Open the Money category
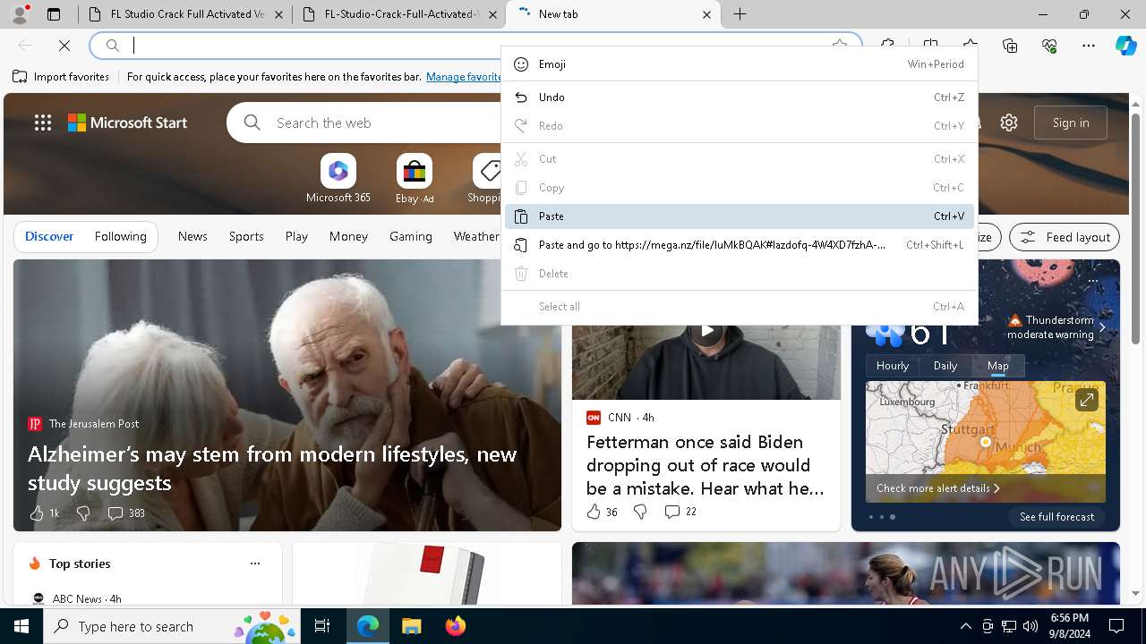 pyautogui.click(x=348, y=237)
